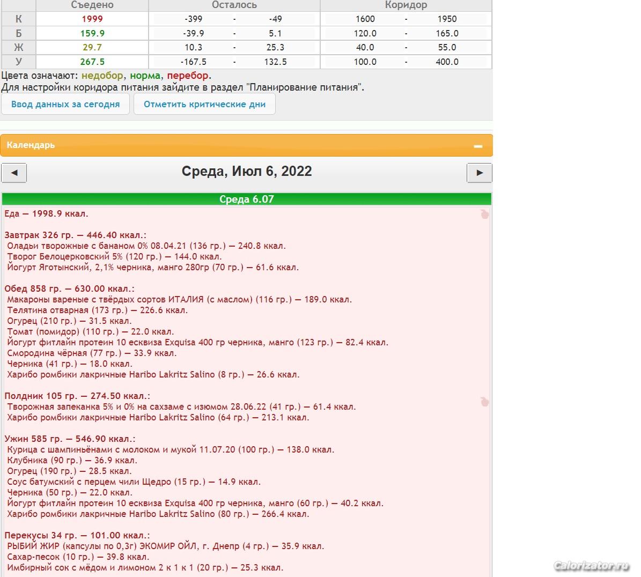This screenshot has width=641, height=577.
Task: Click the Телятина отварная food entry
Action: pyautogui.click(x=97, y=310)
